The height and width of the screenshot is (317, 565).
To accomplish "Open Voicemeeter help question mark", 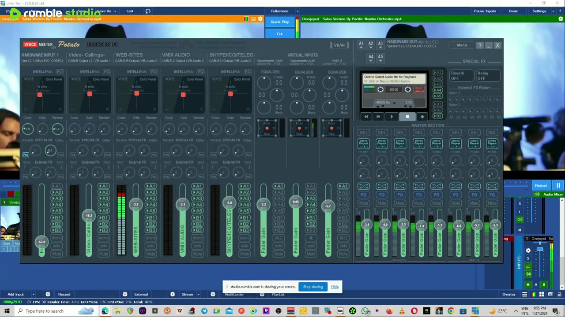I will [x=480, y=45].
